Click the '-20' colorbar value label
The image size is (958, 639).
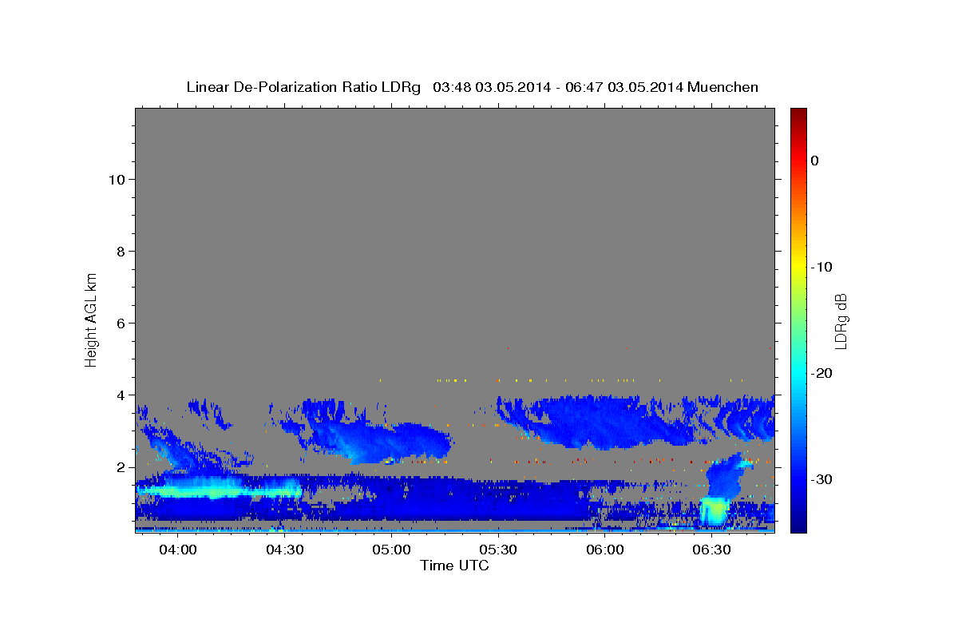tap(821, 373)
